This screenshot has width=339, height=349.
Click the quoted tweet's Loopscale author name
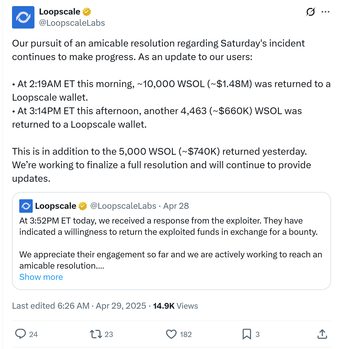coord(56,206)
